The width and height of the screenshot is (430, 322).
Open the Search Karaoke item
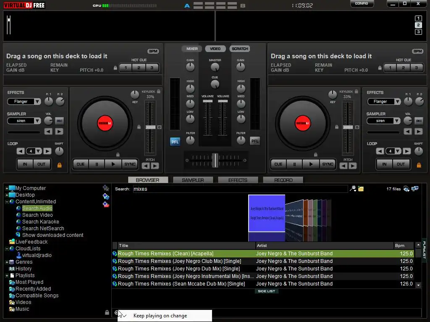41,222
